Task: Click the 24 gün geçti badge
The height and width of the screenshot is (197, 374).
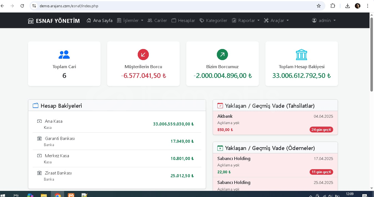Action: click(x=321, y=130)
